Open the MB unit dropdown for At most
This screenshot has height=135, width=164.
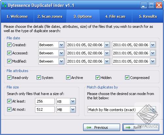[x=73, y=109]
